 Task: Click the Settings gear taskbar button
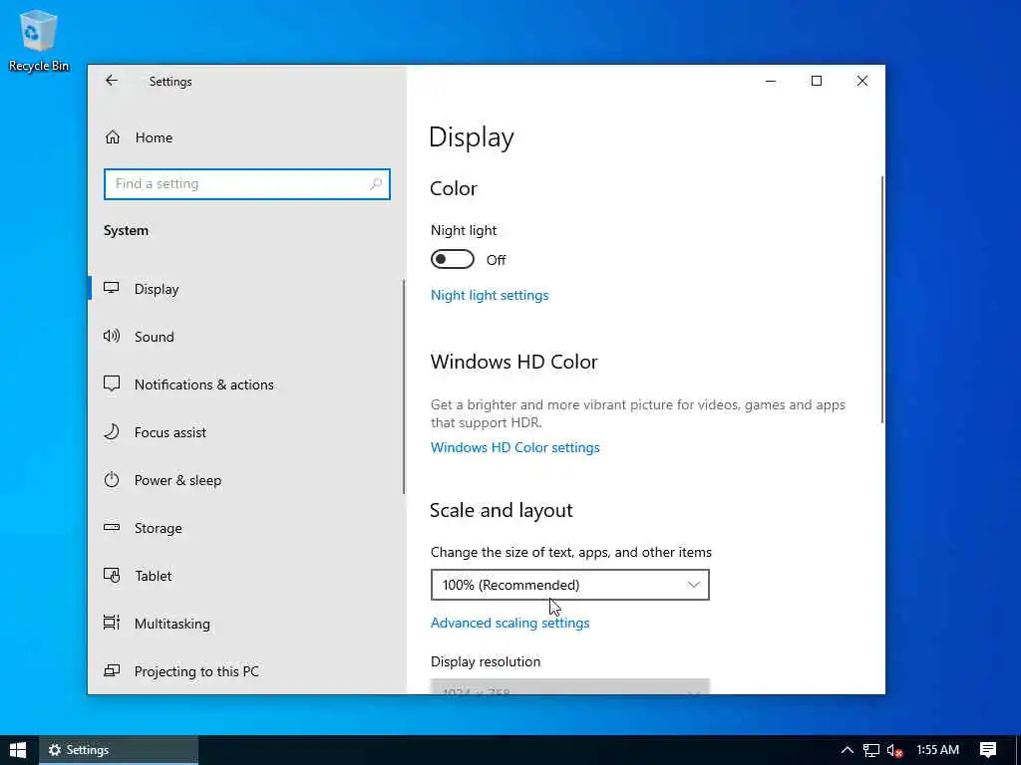[x=119, y=750]
